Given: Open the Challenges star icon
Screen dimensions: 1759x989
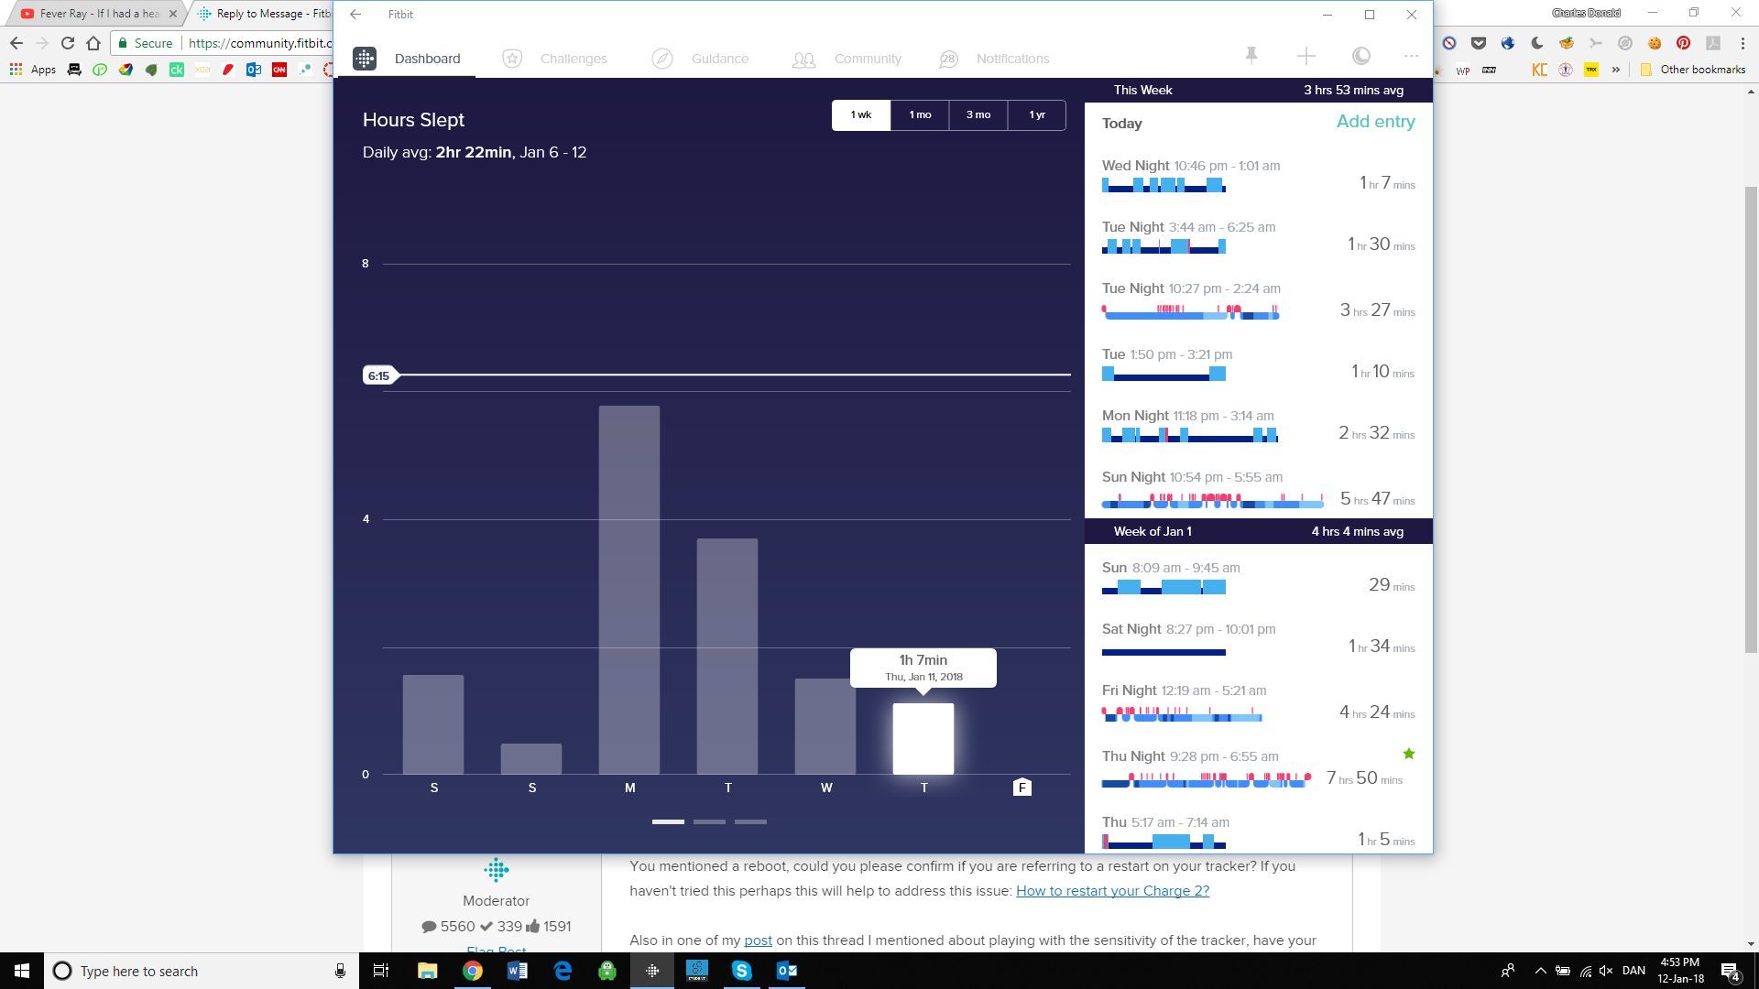Looking at the screenshot, I should (512, 59).
